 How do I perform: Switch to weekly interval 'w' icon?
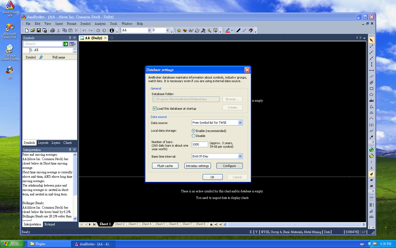(x=372, y=180)
